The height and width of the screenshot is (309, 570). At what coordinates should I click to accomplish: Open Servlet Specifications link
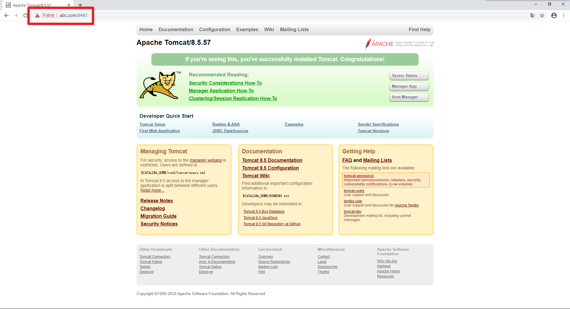(378, 124)
